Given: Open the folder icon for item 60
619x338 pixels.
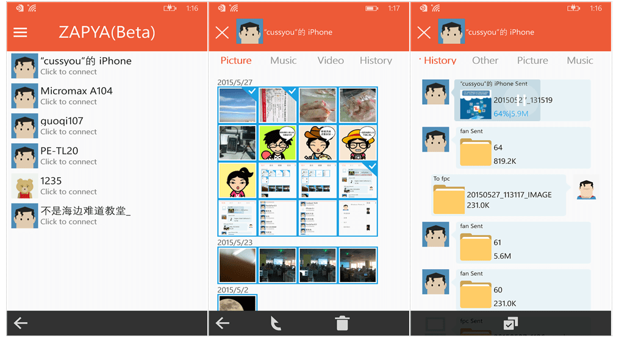Looking at the screenshot, I should tap(476, 295).
